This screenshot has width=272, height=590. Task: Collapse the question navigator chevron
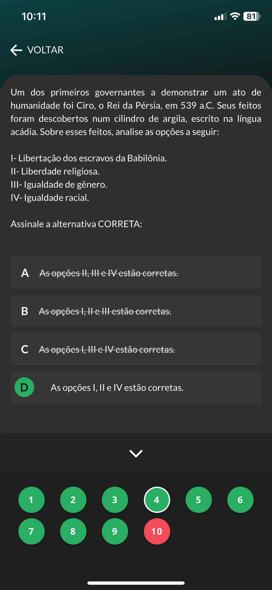click(x=136, y=453)
